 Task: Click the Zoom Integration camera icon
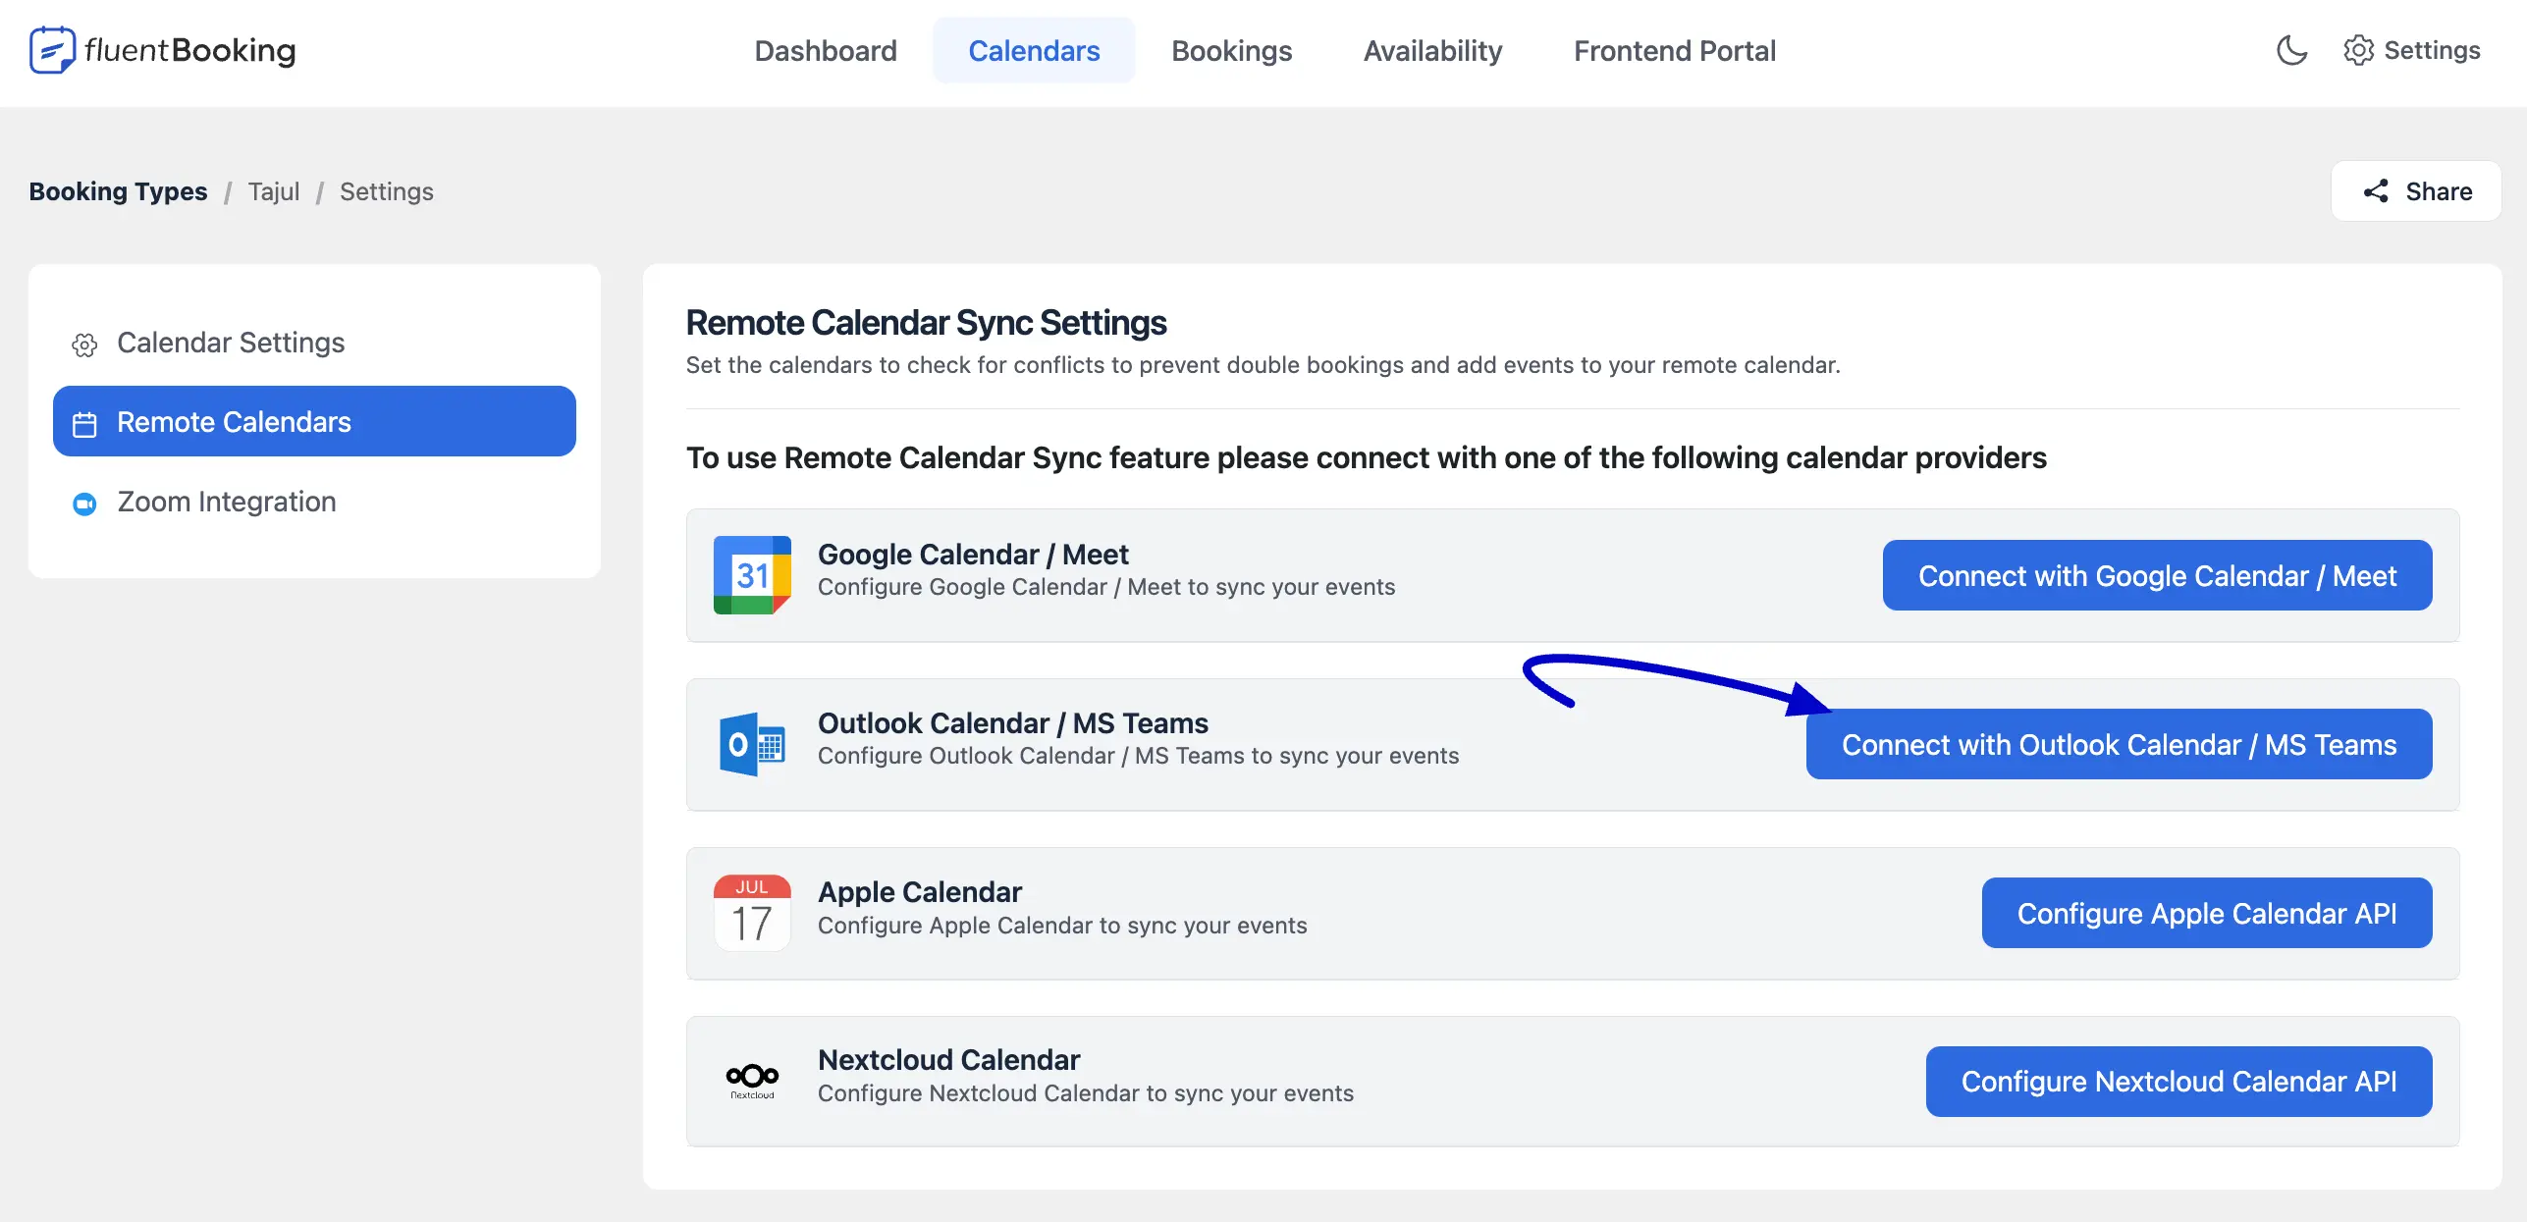tap(84, 504)
